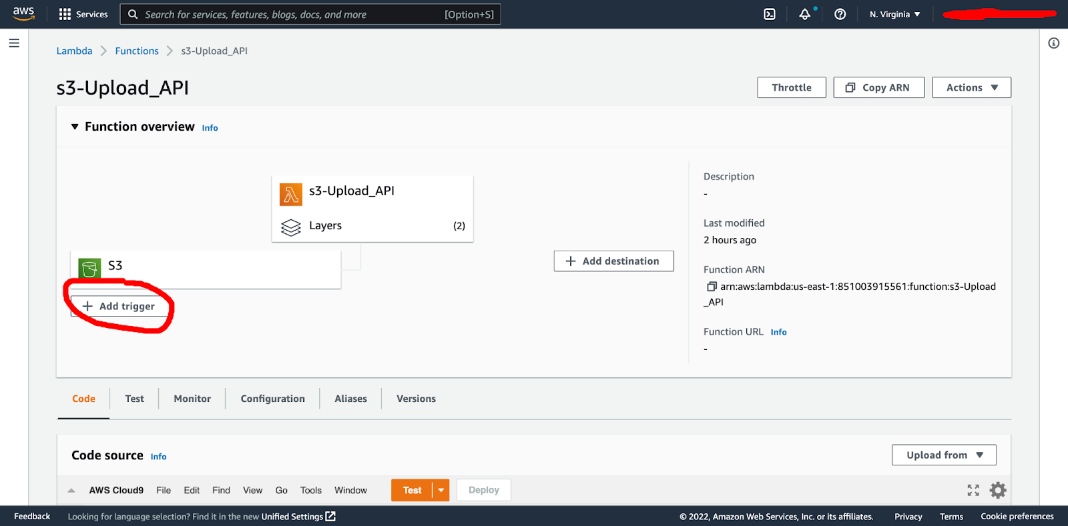Copy the Function ARN using the copy icon
Viewport: 1068px width, 526px height.
point(712,287)
